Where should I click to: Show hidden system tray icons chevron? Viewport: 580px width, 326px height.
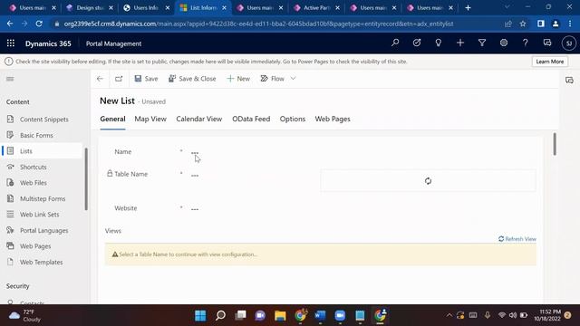coord(449,315)
